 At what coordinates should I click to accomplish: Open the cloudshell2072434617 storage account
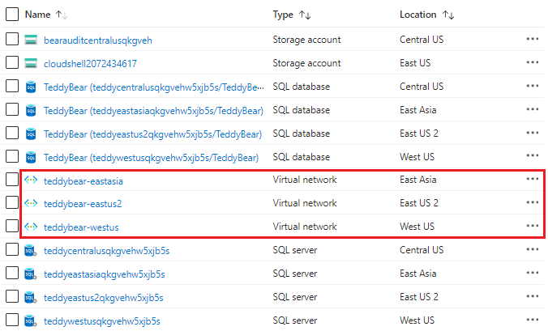pos(90,64)
